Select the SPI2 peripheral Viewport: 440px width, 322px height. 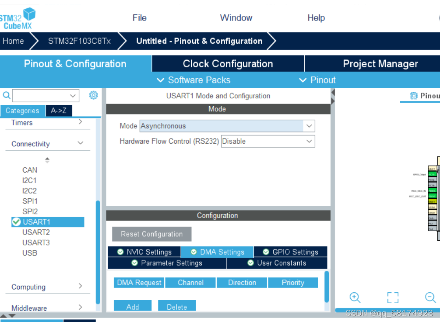pyautogui.click(x=30, y=211)
